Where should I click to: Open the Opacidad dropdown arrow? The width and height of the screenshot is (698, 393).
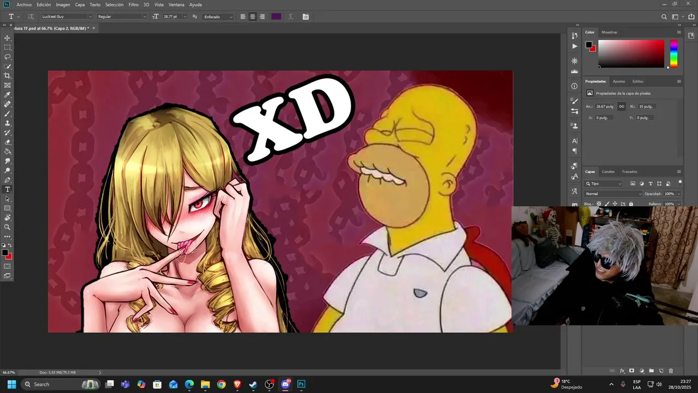pos(678,194)
